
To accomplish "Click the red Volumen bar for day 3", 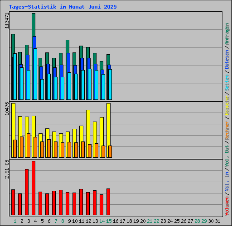I will [27, 192].
